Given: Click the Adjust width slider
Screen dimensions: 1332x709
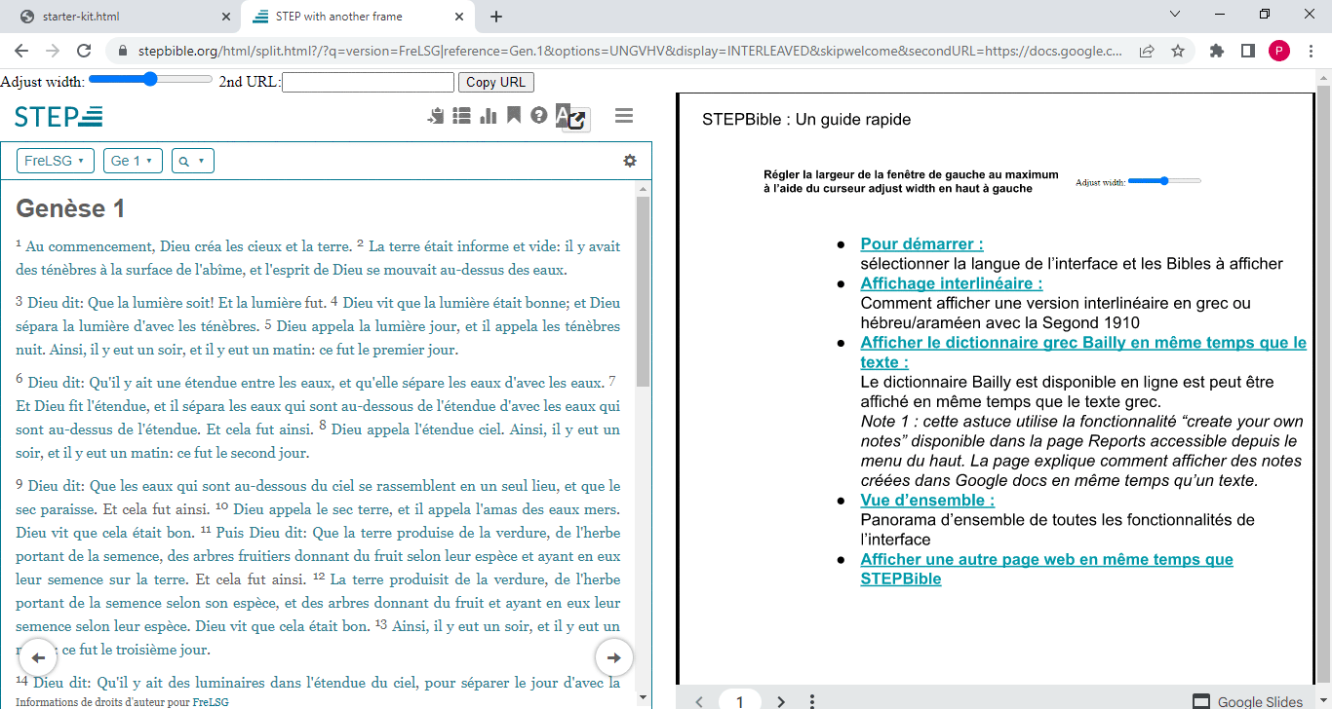Looking at the screenshot, I should click(150, 80).
